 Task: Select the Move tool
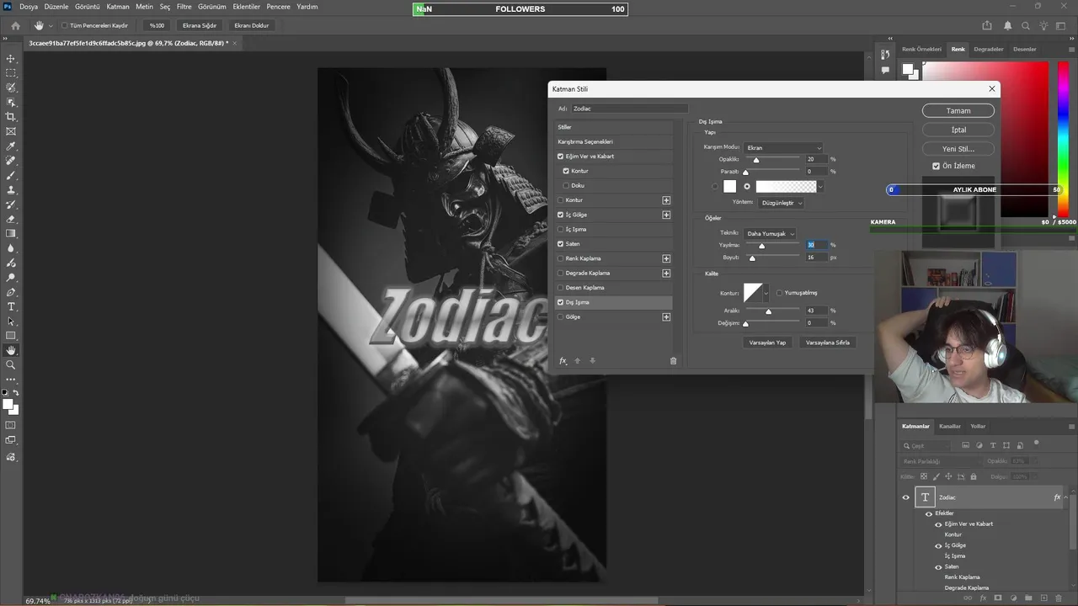point(11,59)
